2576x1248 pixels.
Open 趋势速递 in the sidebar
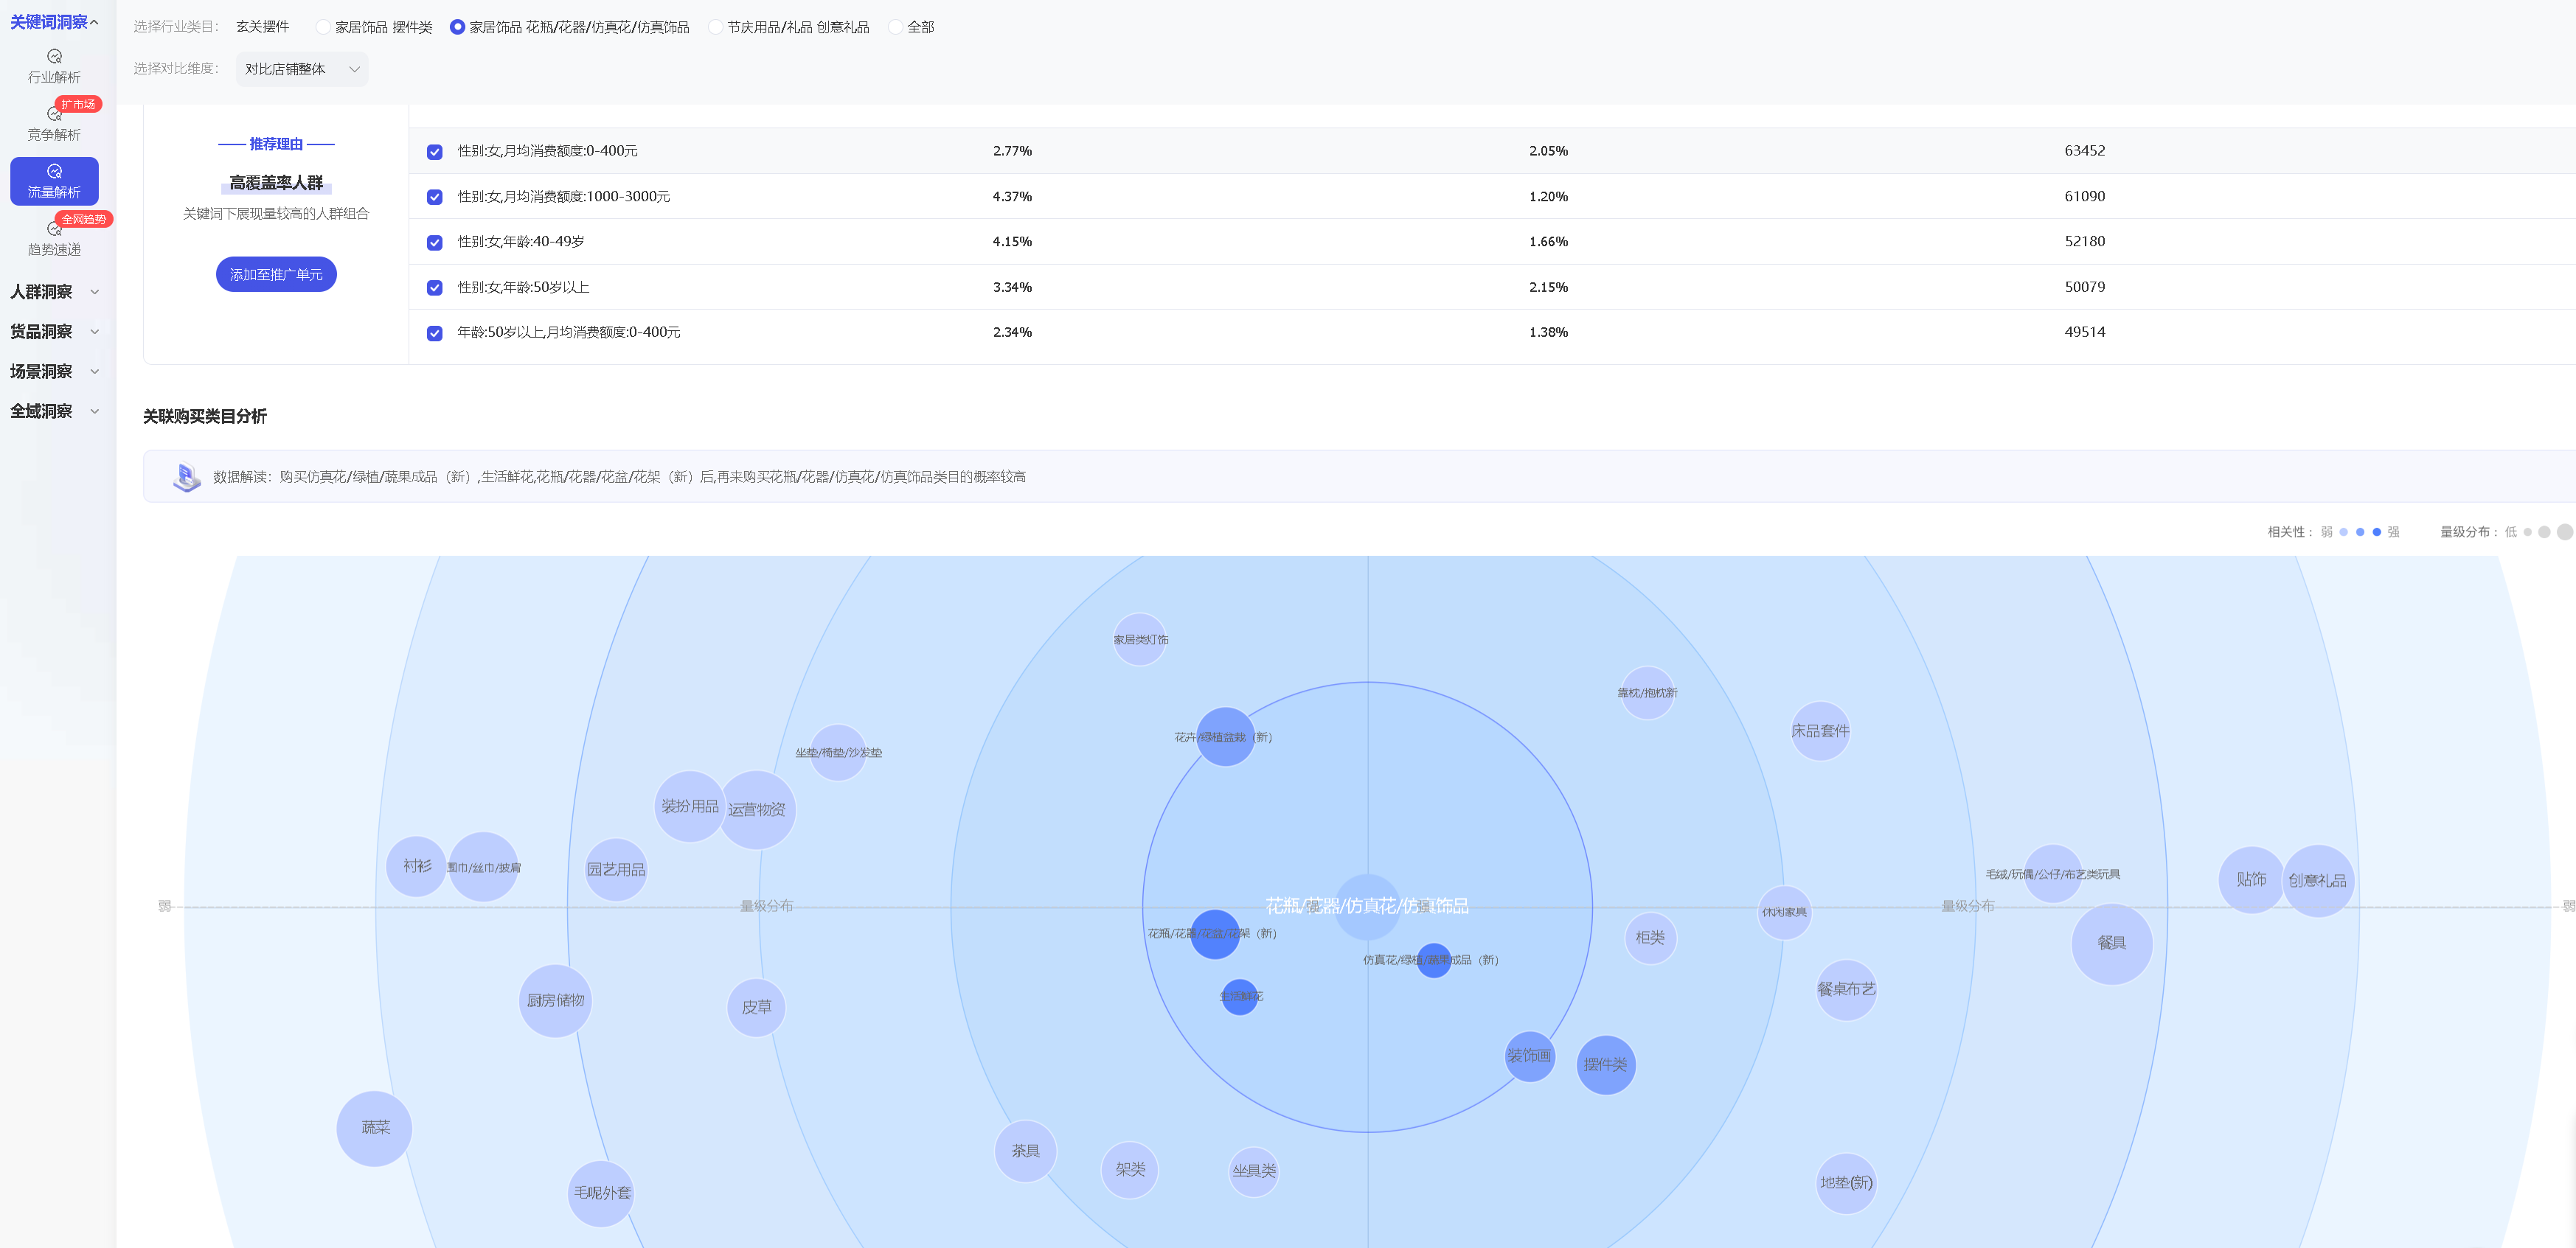coord(54,239)
